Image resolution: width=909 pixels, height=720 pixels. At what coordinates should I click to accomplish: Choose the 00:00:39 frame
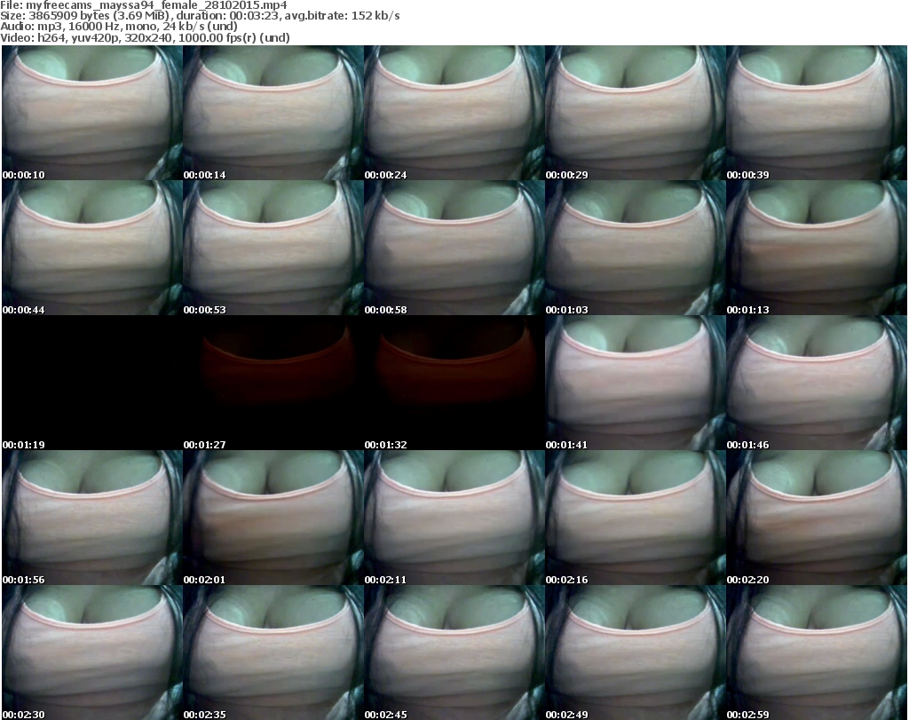pyautogui.click(x=817, y=113)
